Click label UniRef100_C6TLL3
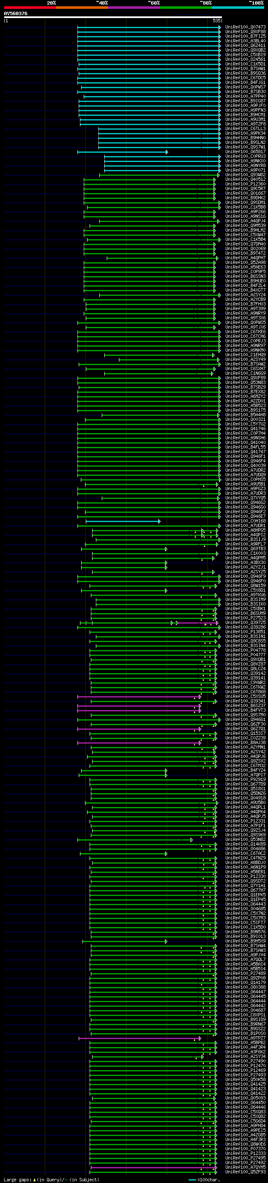268x1183 pixels. tap(245, 128)
